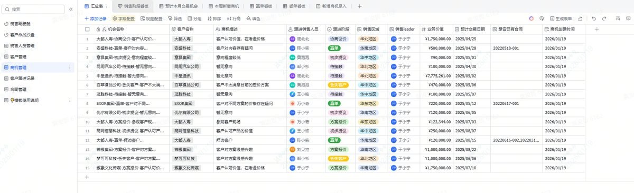
Task: Click the 业务价值 column header
Action: [436, 29]
